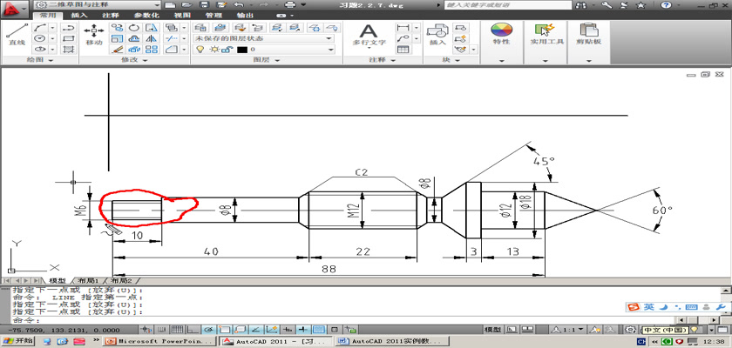Click the Copy tool icon in Modify panel
This screenshot has width=732, height=348.
(x=117, y=28)
